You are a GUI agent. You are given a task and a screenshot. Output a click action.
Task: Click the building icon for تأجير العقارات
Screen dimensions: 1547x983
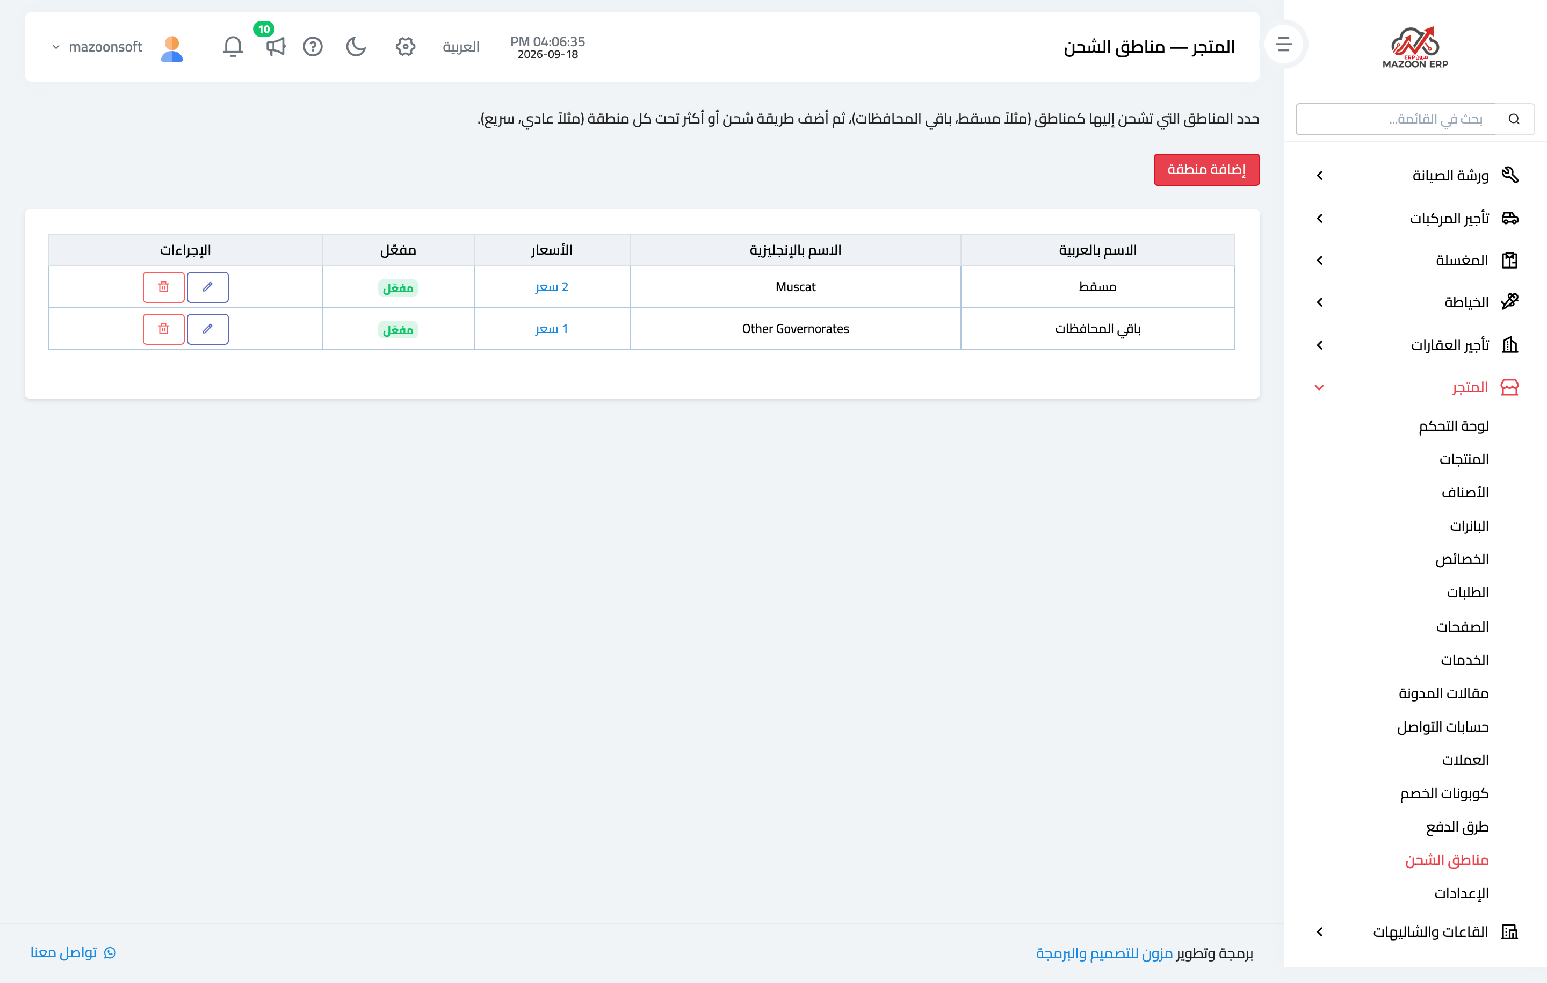pos(1510,345)
